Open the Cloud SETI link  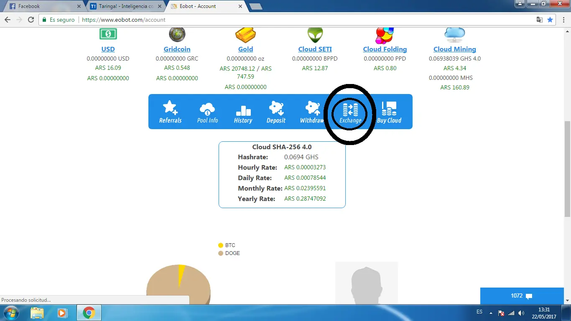click(x=315, y=49)
